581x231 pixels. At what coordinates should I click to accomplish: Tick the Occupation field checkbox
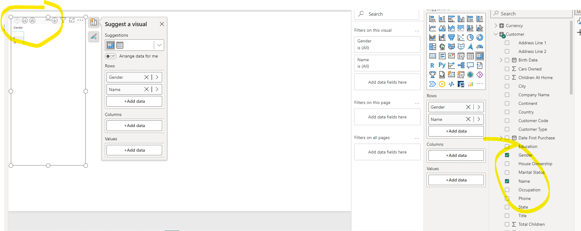pyautogui.click(x=507, y=190)
